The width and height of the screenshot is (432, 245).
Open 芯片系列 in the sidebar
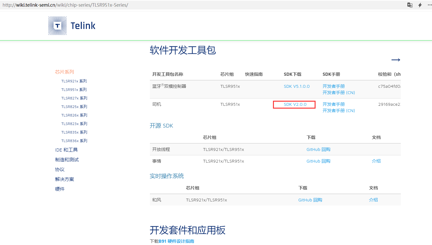pyautogui.click(x=64, y=72)
